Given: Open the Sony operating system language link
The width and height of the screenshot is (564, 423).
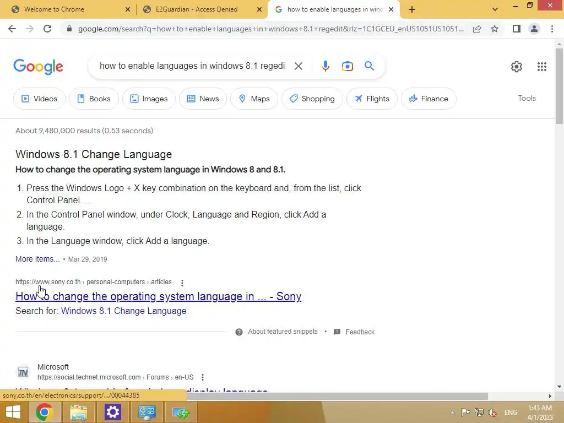Looking at the screenshot, I should click(x=158, y=296).
